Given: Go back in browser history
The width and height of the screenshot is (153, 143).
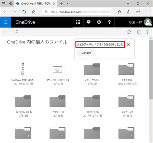Looking at the screenshot, I should [5, 12].
